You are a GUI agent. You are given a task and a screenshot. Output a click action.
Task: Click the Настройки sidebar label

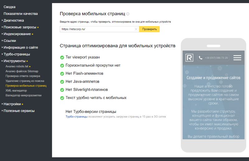pos(12,104)
